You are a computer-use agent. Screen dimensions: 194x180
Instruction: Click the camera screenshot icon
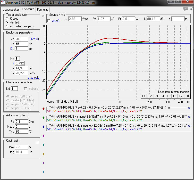click(x=185, y=9)
